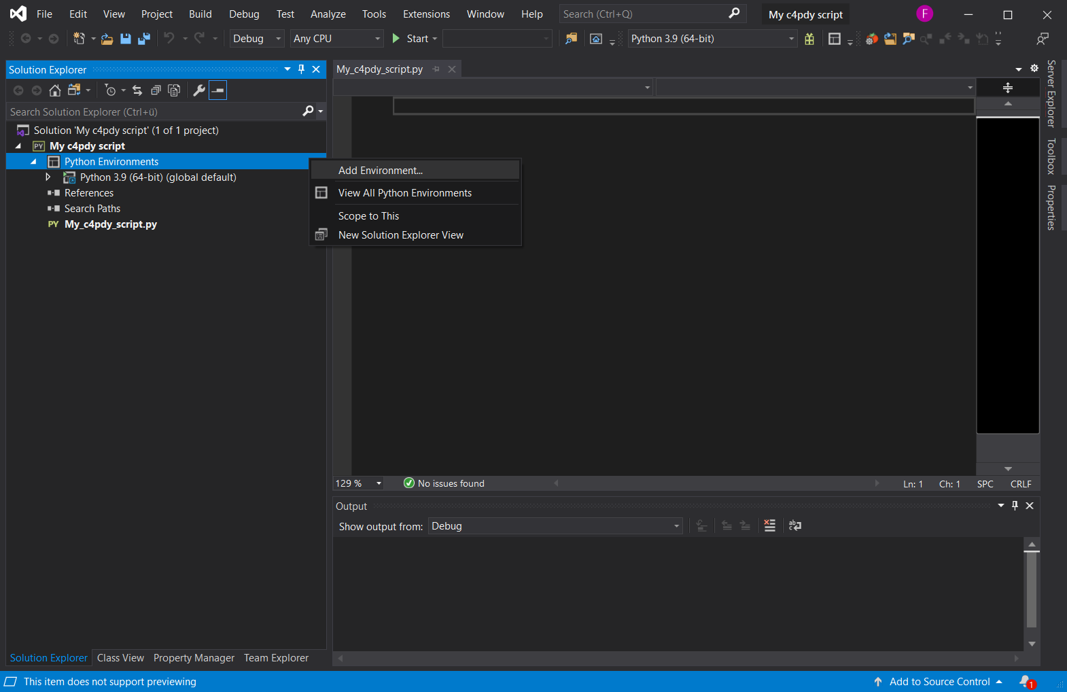Viewport: 1067px width, 692px height.
Task: Open the notifications bell in status bar
Action: [1026, 681]
